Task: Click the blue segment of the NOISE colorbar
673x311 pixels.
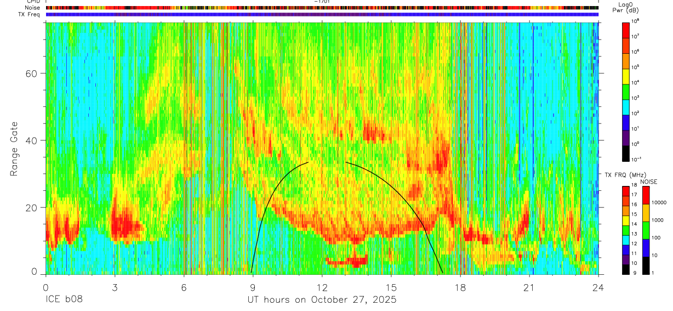Action: 646,247
